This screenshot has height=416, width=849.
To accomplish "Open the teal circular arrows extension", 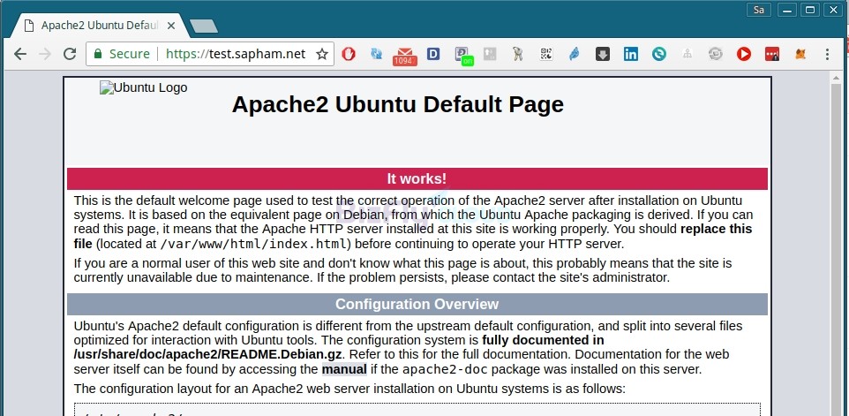I will point(659,54).
